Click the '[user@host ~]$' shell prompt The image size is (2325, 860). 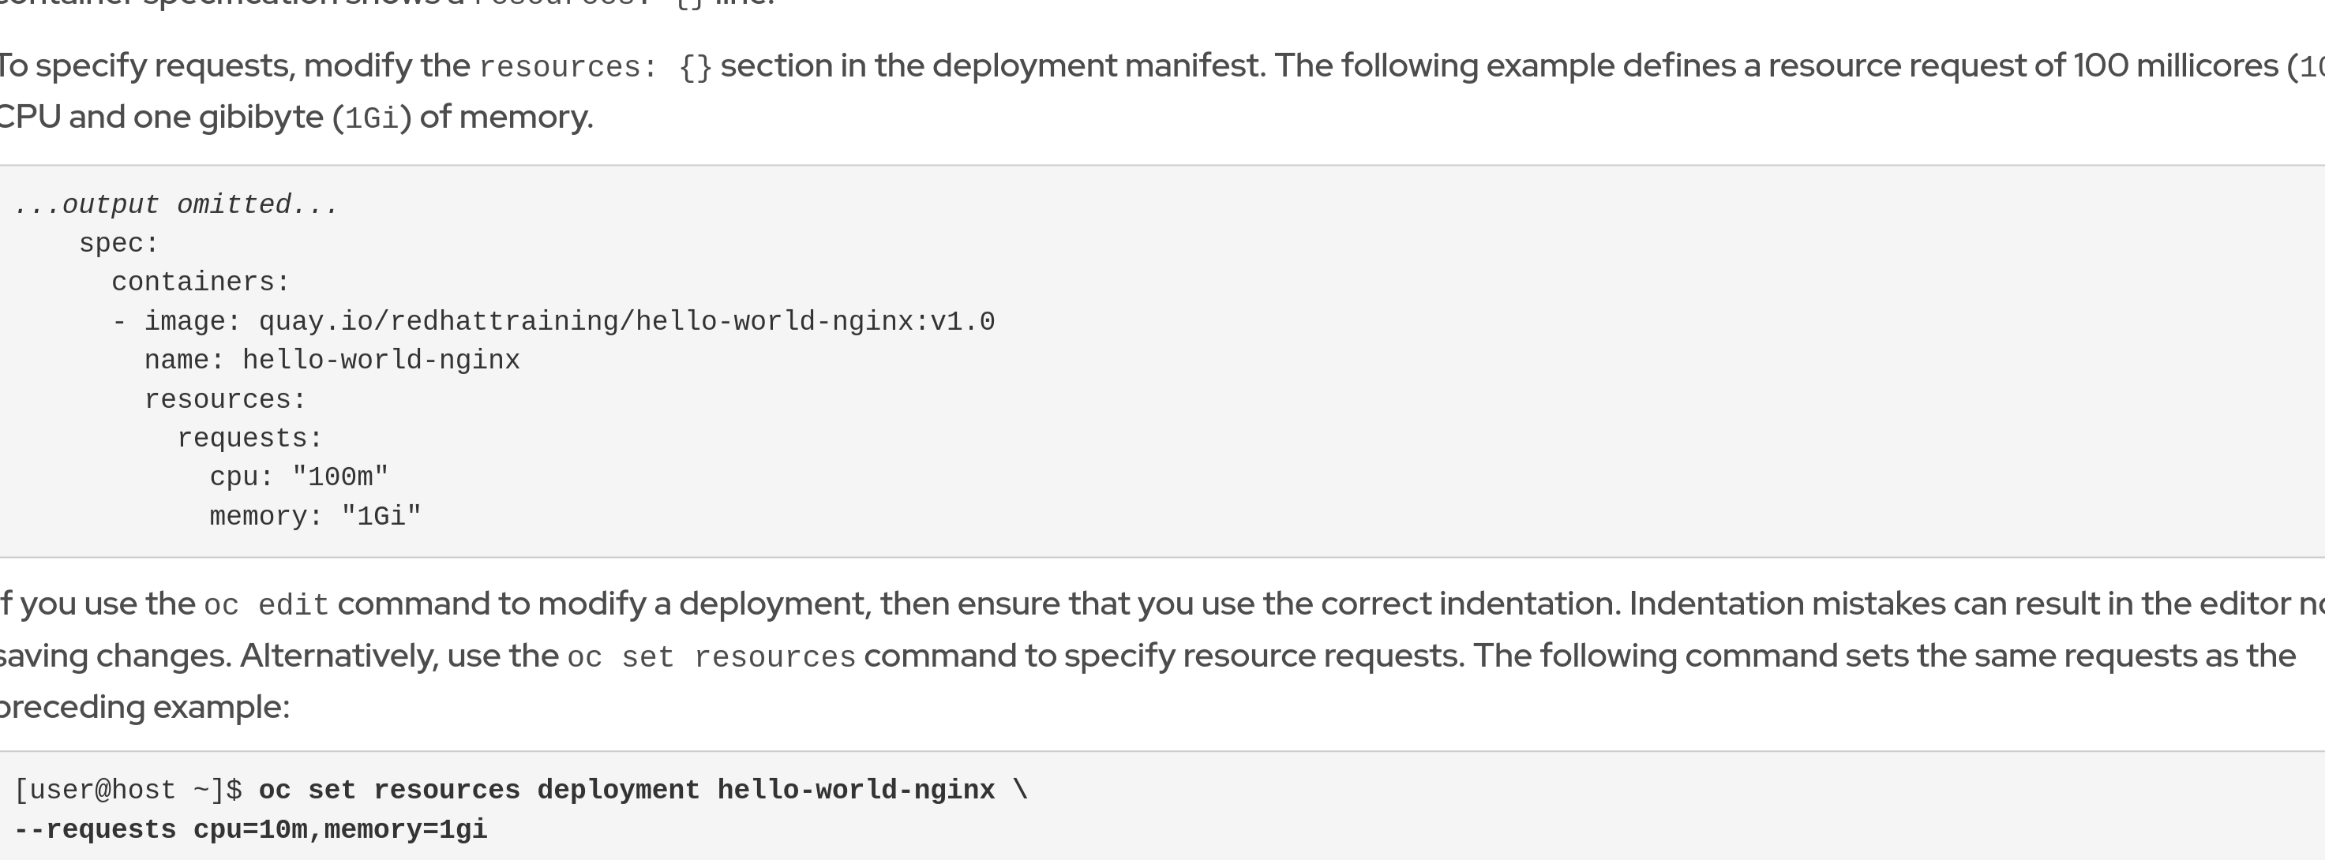tap(127, 790)
